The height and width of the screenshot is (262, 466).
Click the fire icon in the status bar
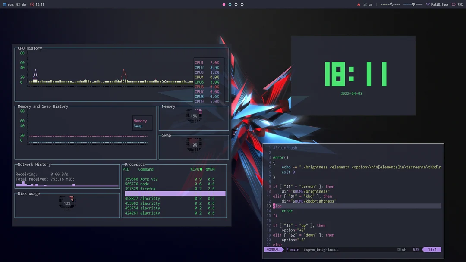coord(359,4)
